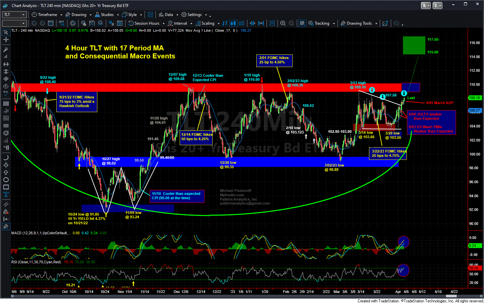Select the arc drawing tool
The width and height of the screenshot is (484, 303).
point(6,158)
